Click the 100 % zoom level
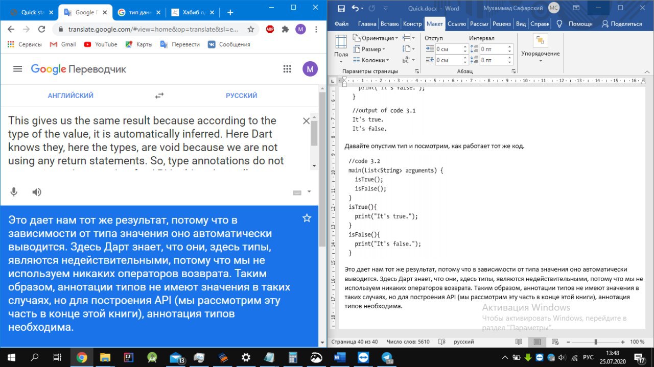Screen dimensions: 654x367 [637, 341]
